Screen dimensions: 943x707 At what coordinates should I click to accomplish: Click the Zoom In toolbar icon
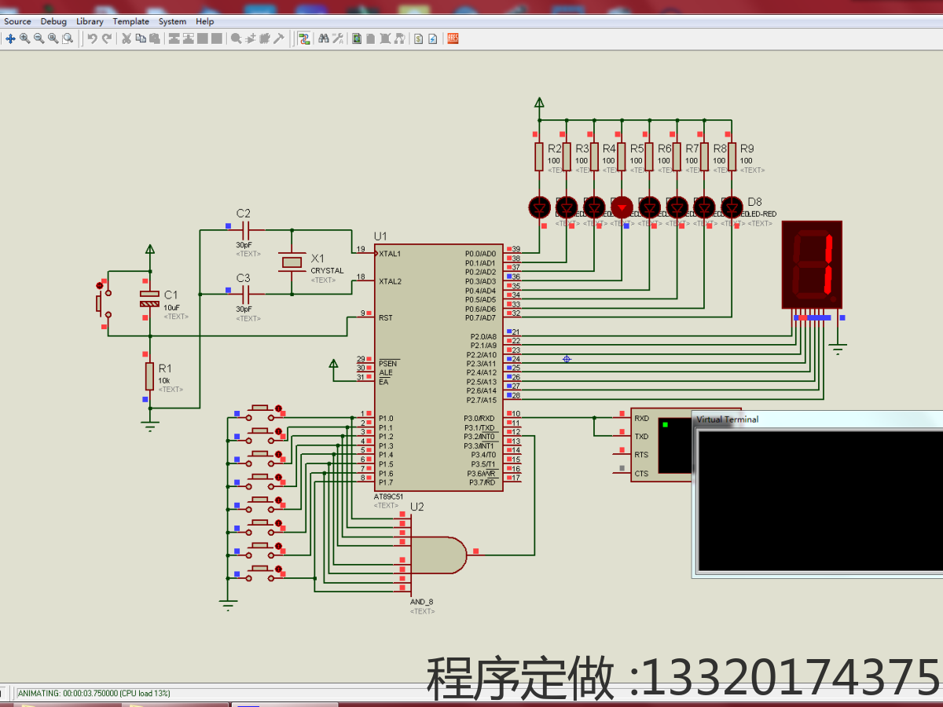pos(24,38)
